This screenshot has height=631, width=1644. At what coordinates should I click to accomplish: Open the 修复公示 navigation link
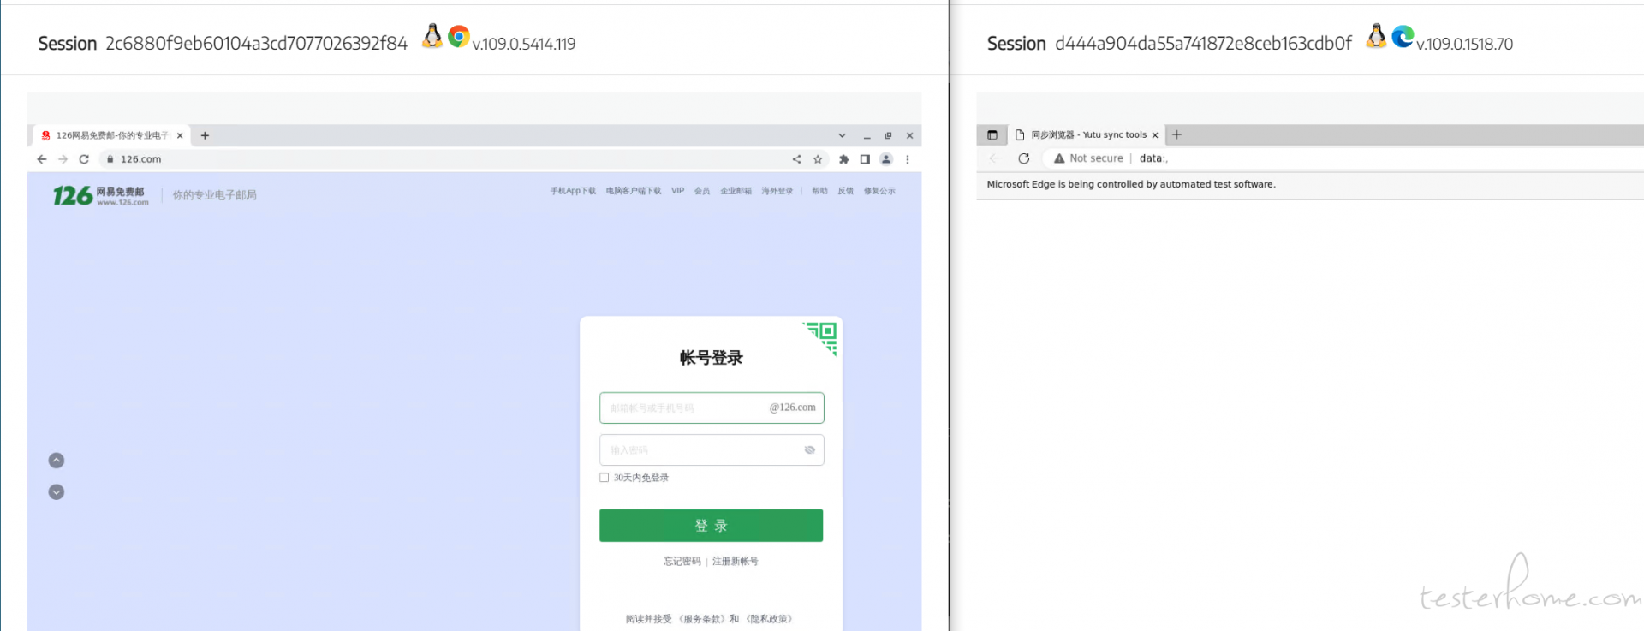pyautogui.click(x=879, y=191)
